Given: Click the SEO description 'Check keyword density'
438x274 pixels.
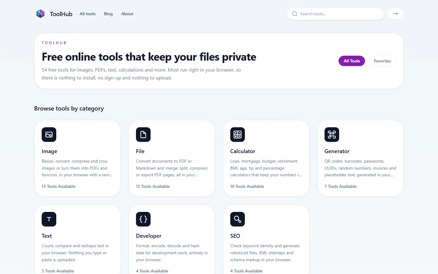Looking at the screenshot, I should (x=265, y=253).
